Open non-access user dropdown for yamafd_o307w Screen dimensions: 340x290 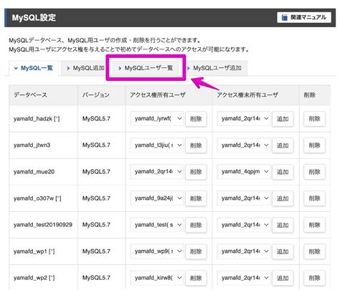click(244, 198)
